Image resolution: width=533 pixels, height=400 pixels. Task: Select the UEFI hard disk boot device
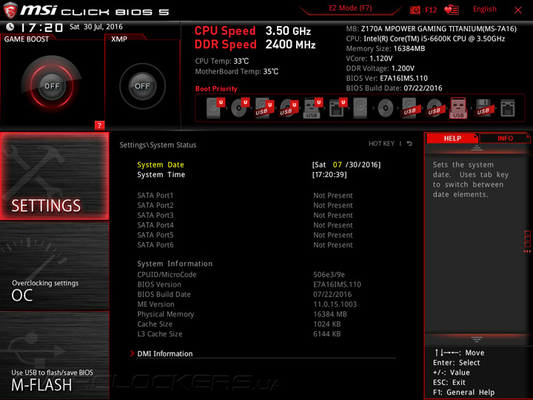pyautogui.click(x=215, y=108)
